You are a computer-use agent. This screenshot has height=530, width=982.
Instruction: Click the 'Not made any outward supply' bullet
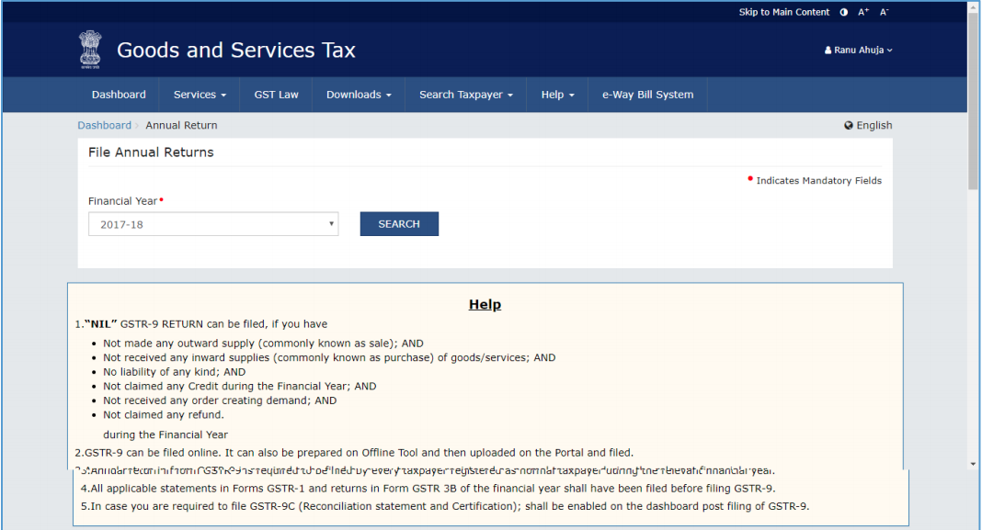263,343
